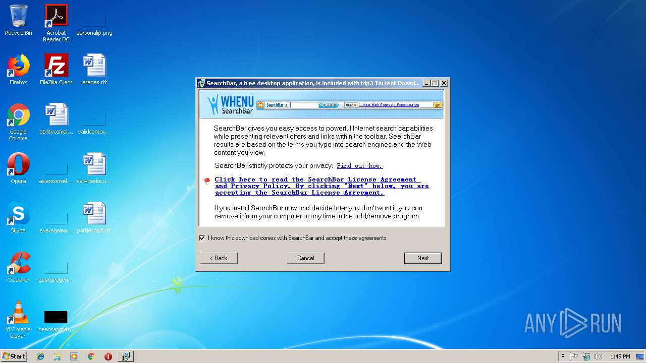Maximize the SearchBar installer window
Viewport: 646px width, 363px height.
pos(435,83)
